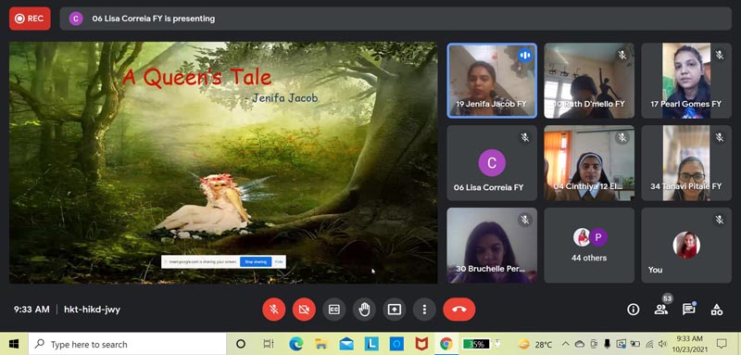This screenshot has width=741, height=355.
Task: Click the REC recording indicator
Action: [x=30, y=19]
